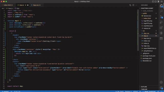The height and width of the screenshot is (92, 164).
Task: Open App.test.js in the explorer
Action: point(147,38)
